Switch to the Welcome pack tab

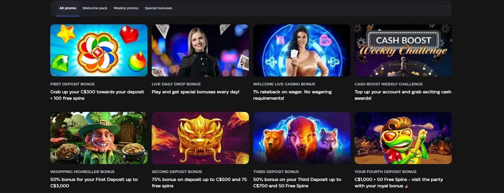point(95,8)
